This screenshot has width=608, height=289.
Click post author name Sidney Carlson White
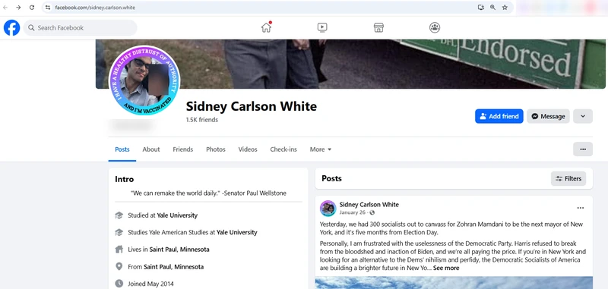click(x=369, y=205)
